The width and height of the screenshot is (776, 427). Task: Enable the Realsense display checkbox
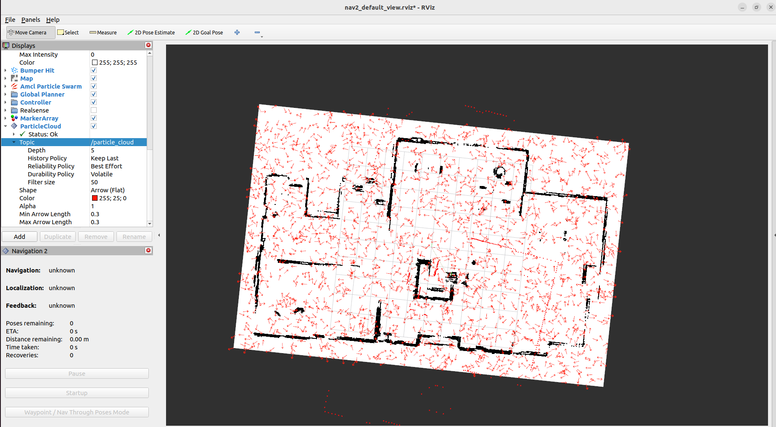pos(93,110)
